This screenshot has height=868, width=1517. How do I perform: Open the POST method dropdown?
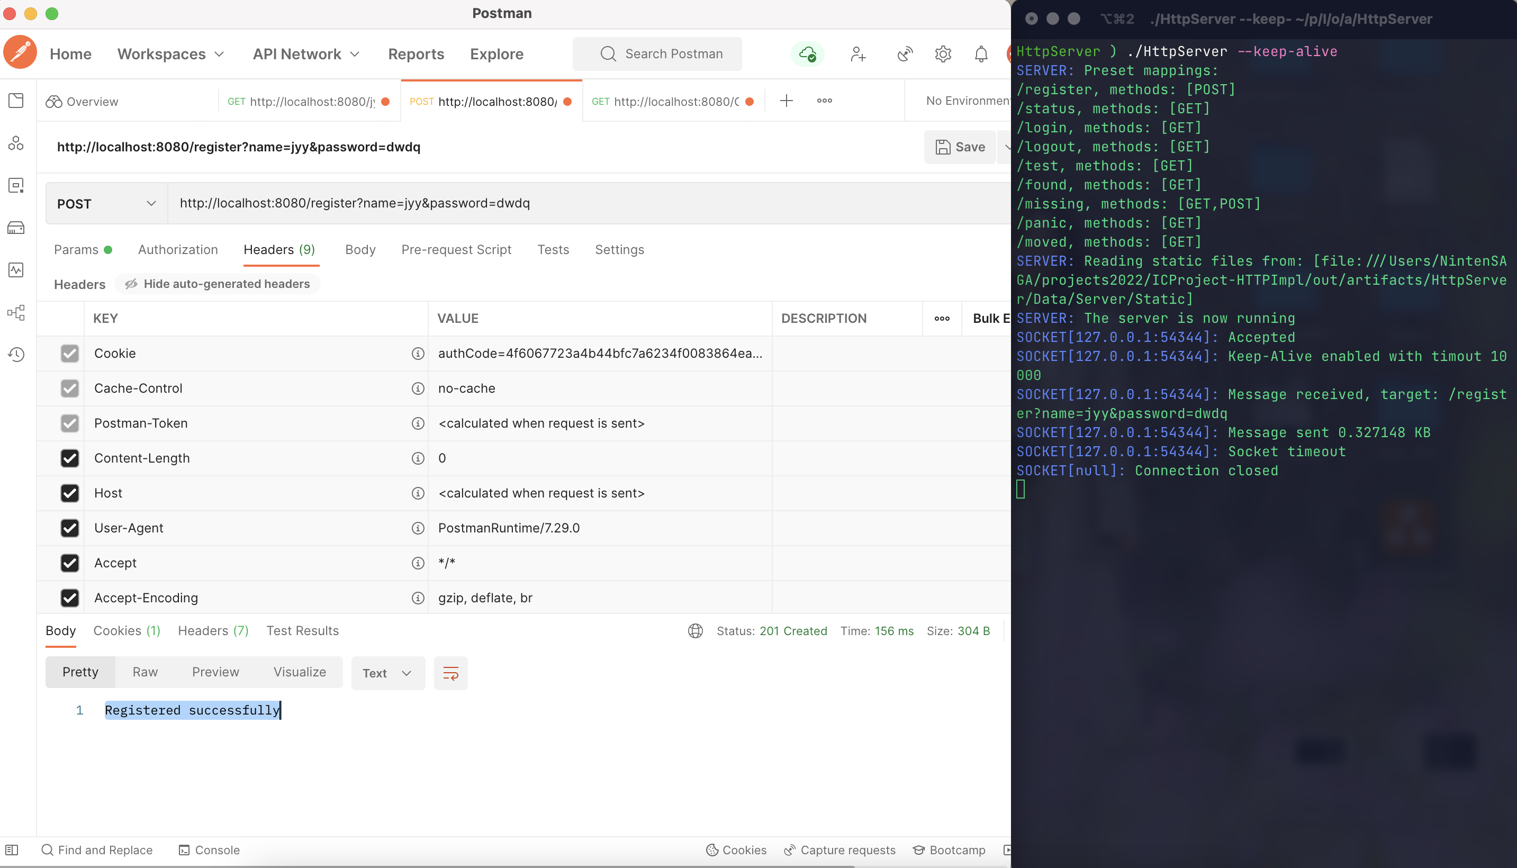click(x=106, y=204)
